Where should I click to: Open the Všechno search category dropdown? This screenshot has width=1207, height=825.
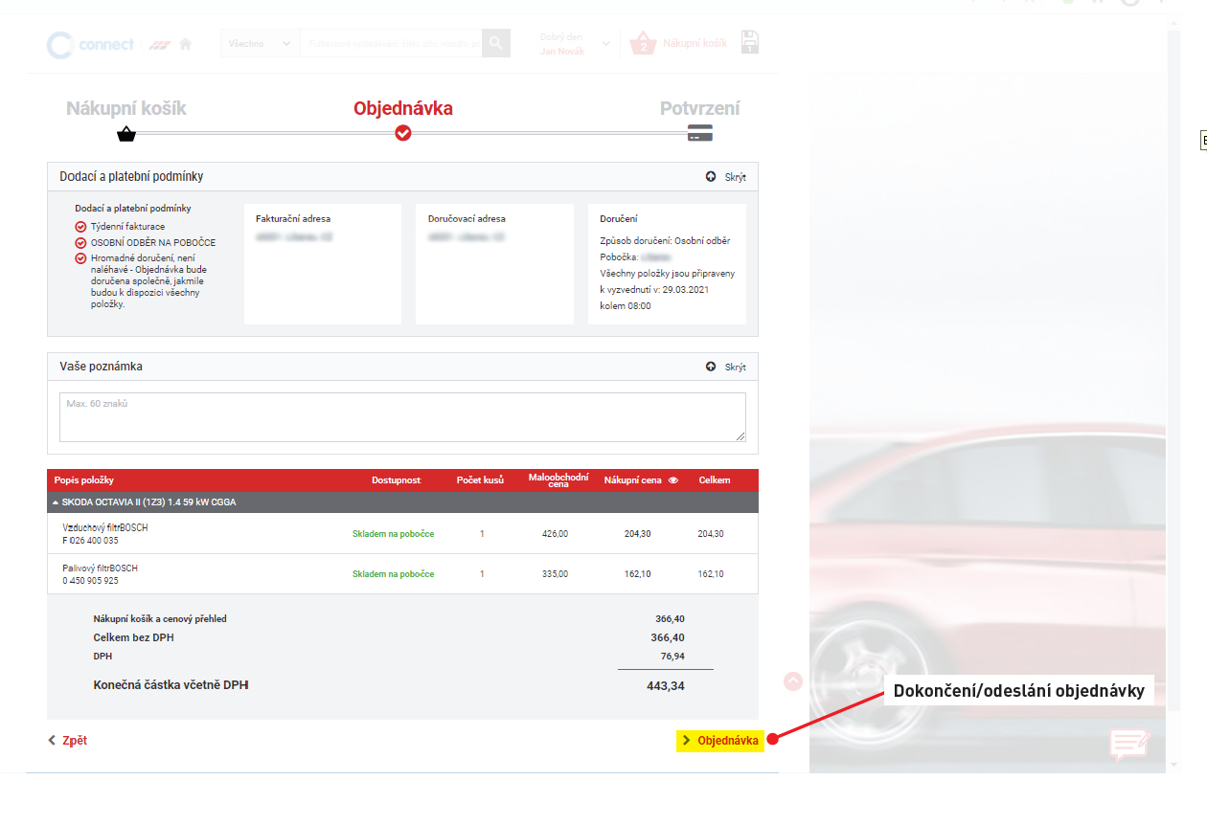[260, 43]
